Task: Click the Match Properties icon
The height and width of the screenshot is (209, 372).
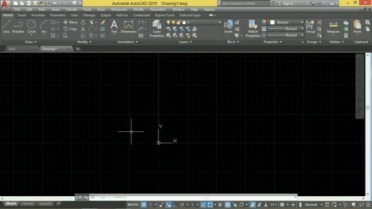Action: [x=253, y=28]
